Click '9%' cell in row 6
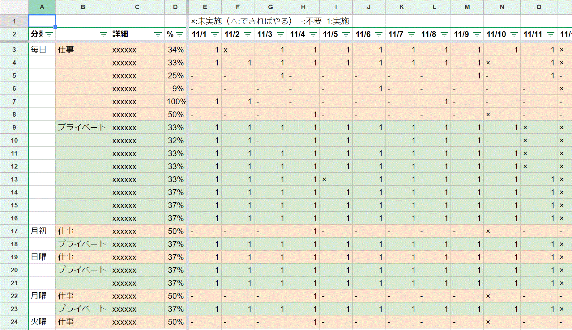The image size is (572, 330). 175,89
